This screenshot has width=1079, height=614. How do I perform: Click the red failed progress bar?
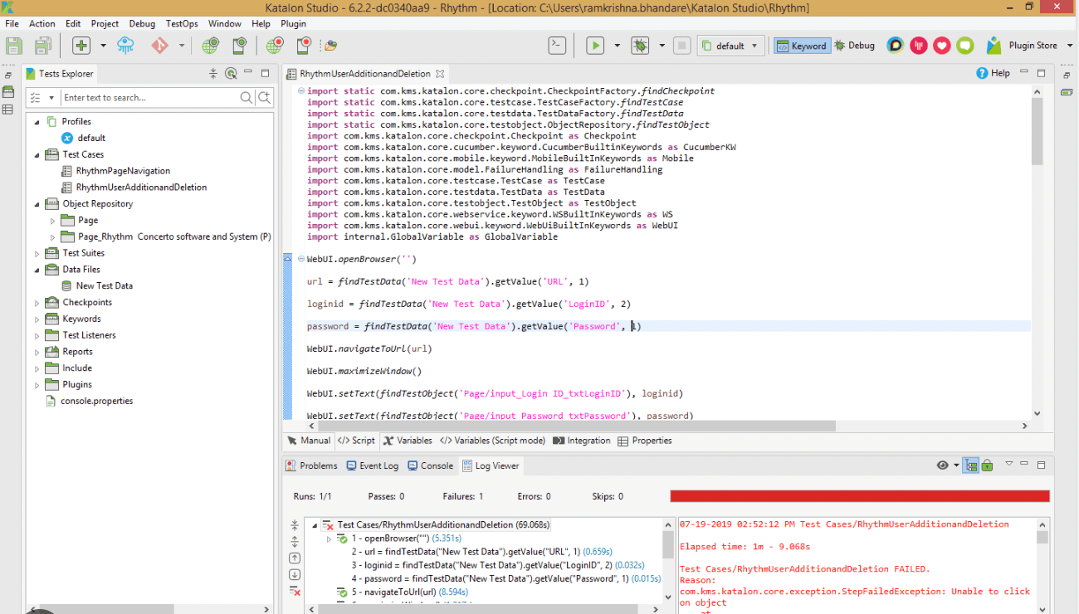tap(860, 496)
